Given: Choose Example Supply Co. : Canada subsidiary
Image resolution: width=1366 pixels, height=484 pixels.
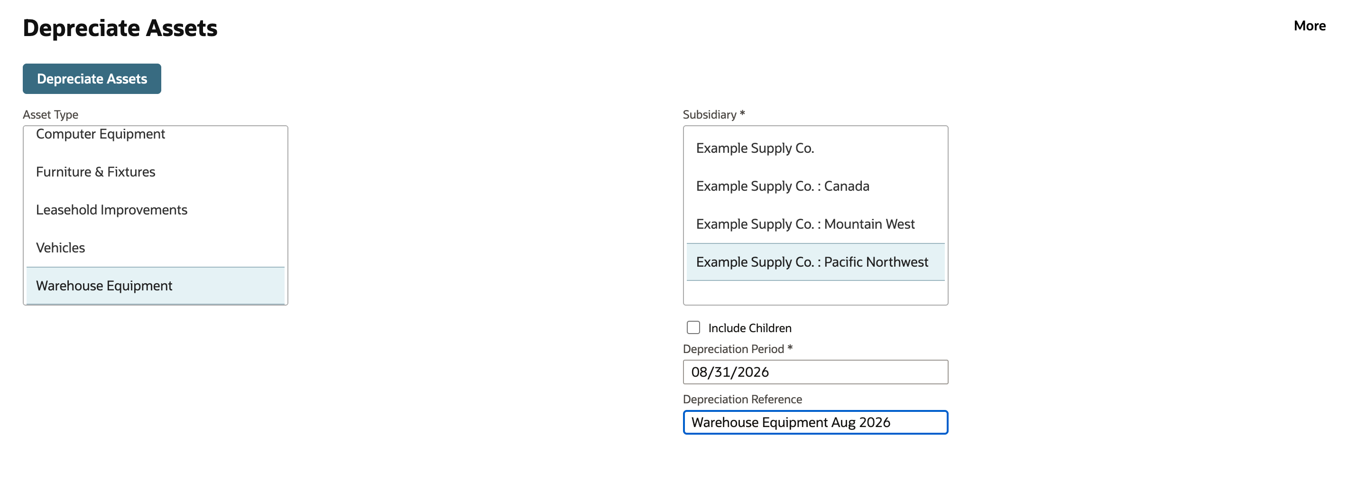Looking at the screenshot, I should 816,186.
